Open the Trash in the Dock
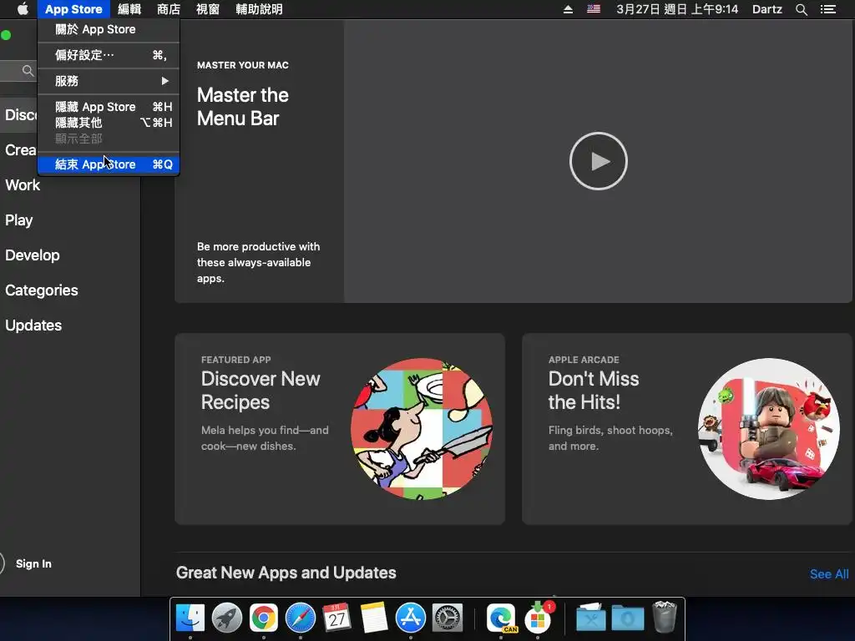The height and width of the screenshot is (641, 855). pos(664,617)
